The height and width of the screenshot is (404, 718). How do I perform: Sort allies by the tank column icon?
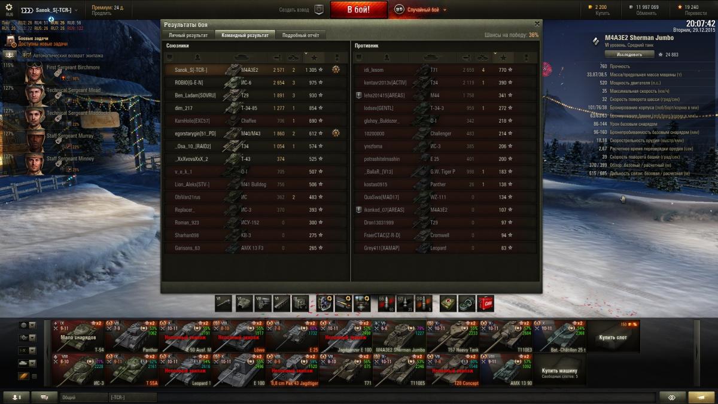pyautogui.click(x=245, y=57)
